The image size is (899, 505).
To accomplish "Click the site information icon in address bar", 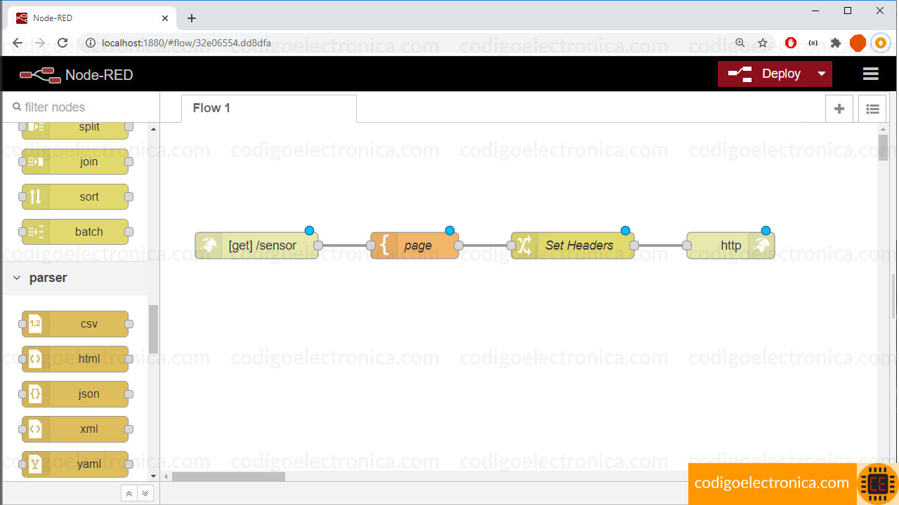I will coord(90,43).
